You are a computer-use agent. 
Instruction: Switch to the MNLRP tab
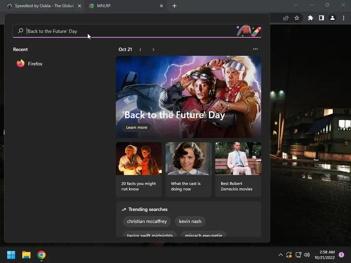[x=125, y=6]
